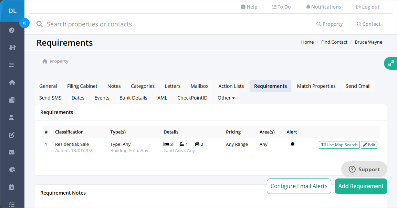The image size is (397, 208).
Task: Open Configure Email Alerts
Action: (299, 186)
